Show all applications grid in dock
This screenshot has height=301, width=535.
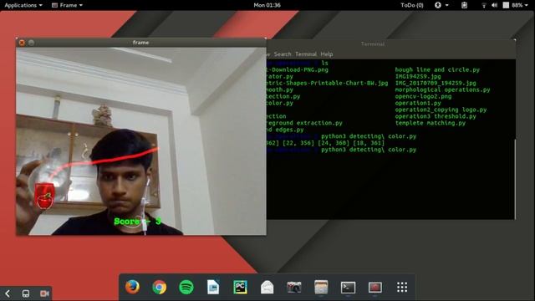[x=402, y=287]
